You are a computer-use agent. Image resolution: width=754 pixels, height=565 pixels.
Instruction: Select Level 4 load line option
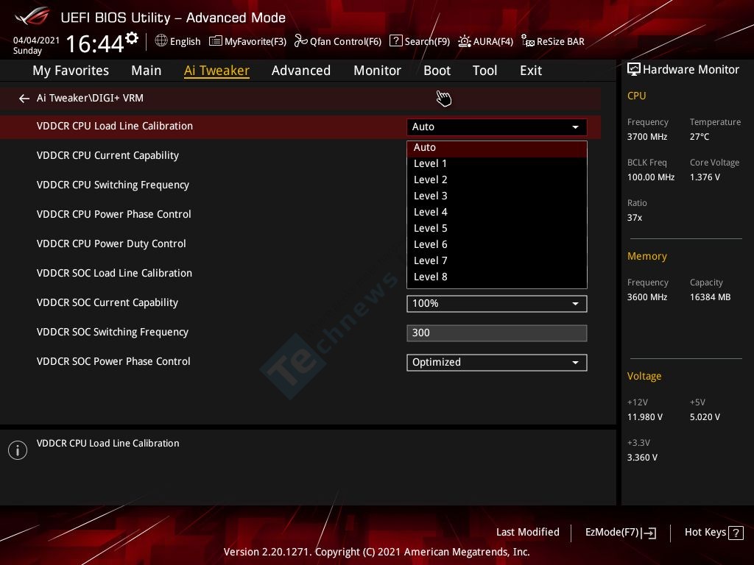(497, 213)
